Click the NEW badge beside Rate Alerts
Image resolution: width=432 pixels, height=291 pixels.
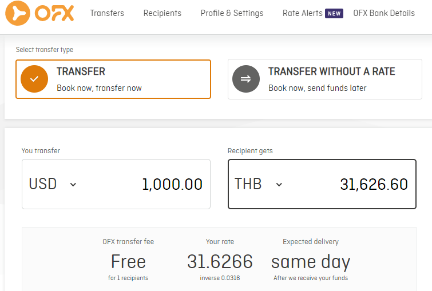point(334,13)
